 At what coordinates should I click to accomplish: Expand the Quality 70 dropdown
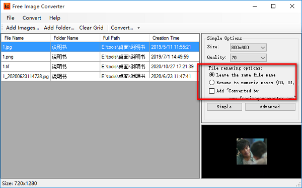coord(248,58)
